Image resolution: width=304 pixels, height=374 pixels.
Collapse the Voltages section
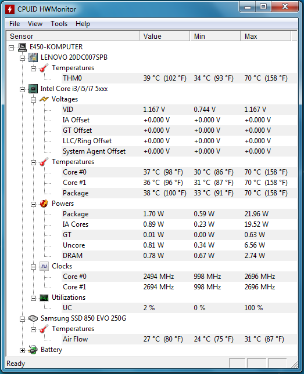(x=33, y=100)
